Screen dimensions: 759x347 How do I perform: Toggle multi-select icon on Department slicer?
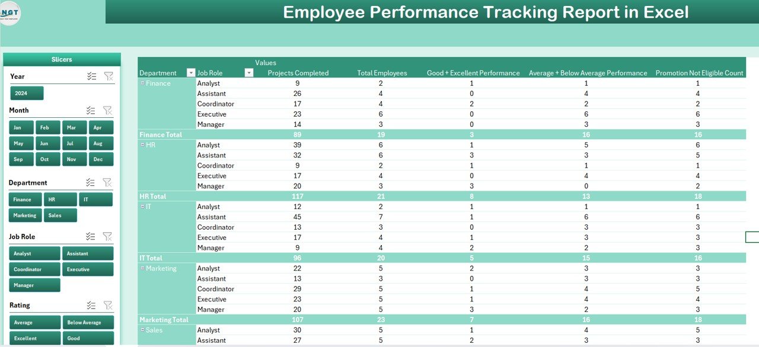(x=91, y=183)
